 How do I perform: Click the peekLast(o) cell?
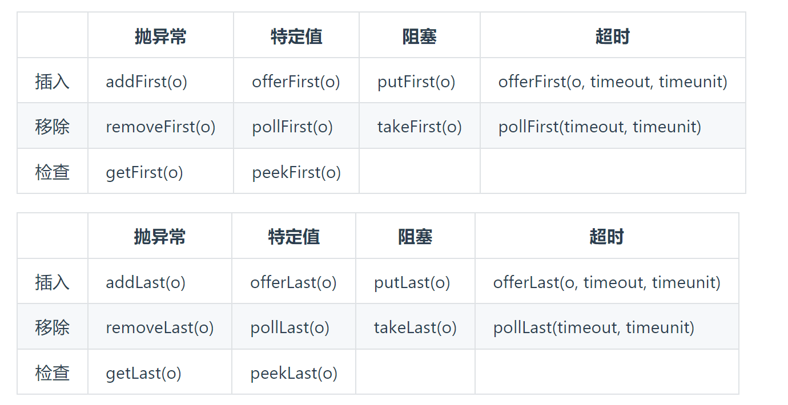click(x=294, y=373)
